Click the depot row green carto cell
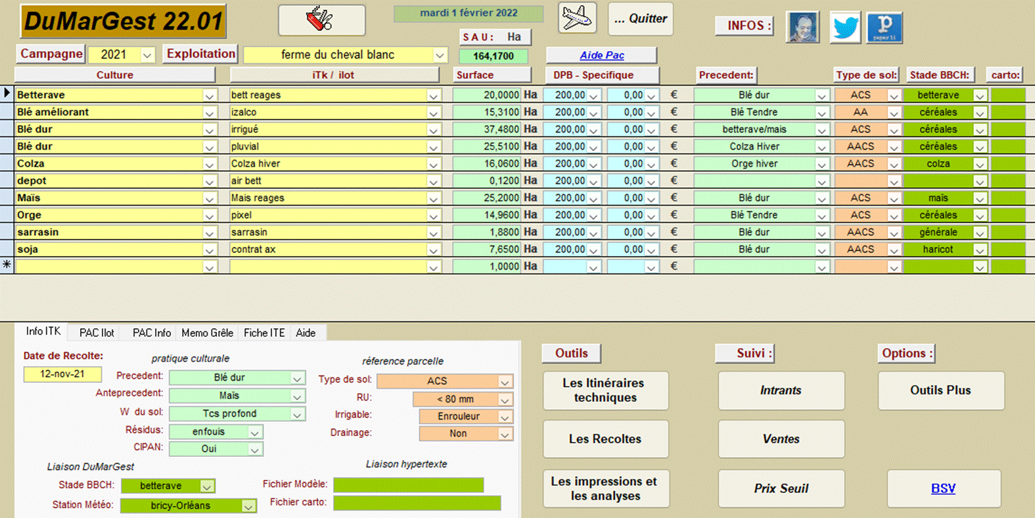Viewport: 1035px width, 518px height. 1008,181
